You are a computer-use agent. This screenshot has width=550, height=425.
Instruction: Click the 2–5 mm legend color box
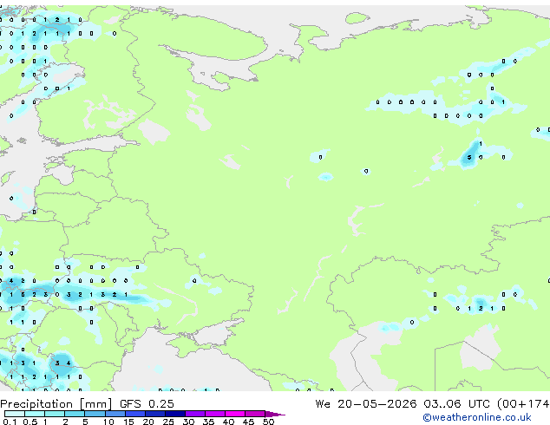point(75,414)
